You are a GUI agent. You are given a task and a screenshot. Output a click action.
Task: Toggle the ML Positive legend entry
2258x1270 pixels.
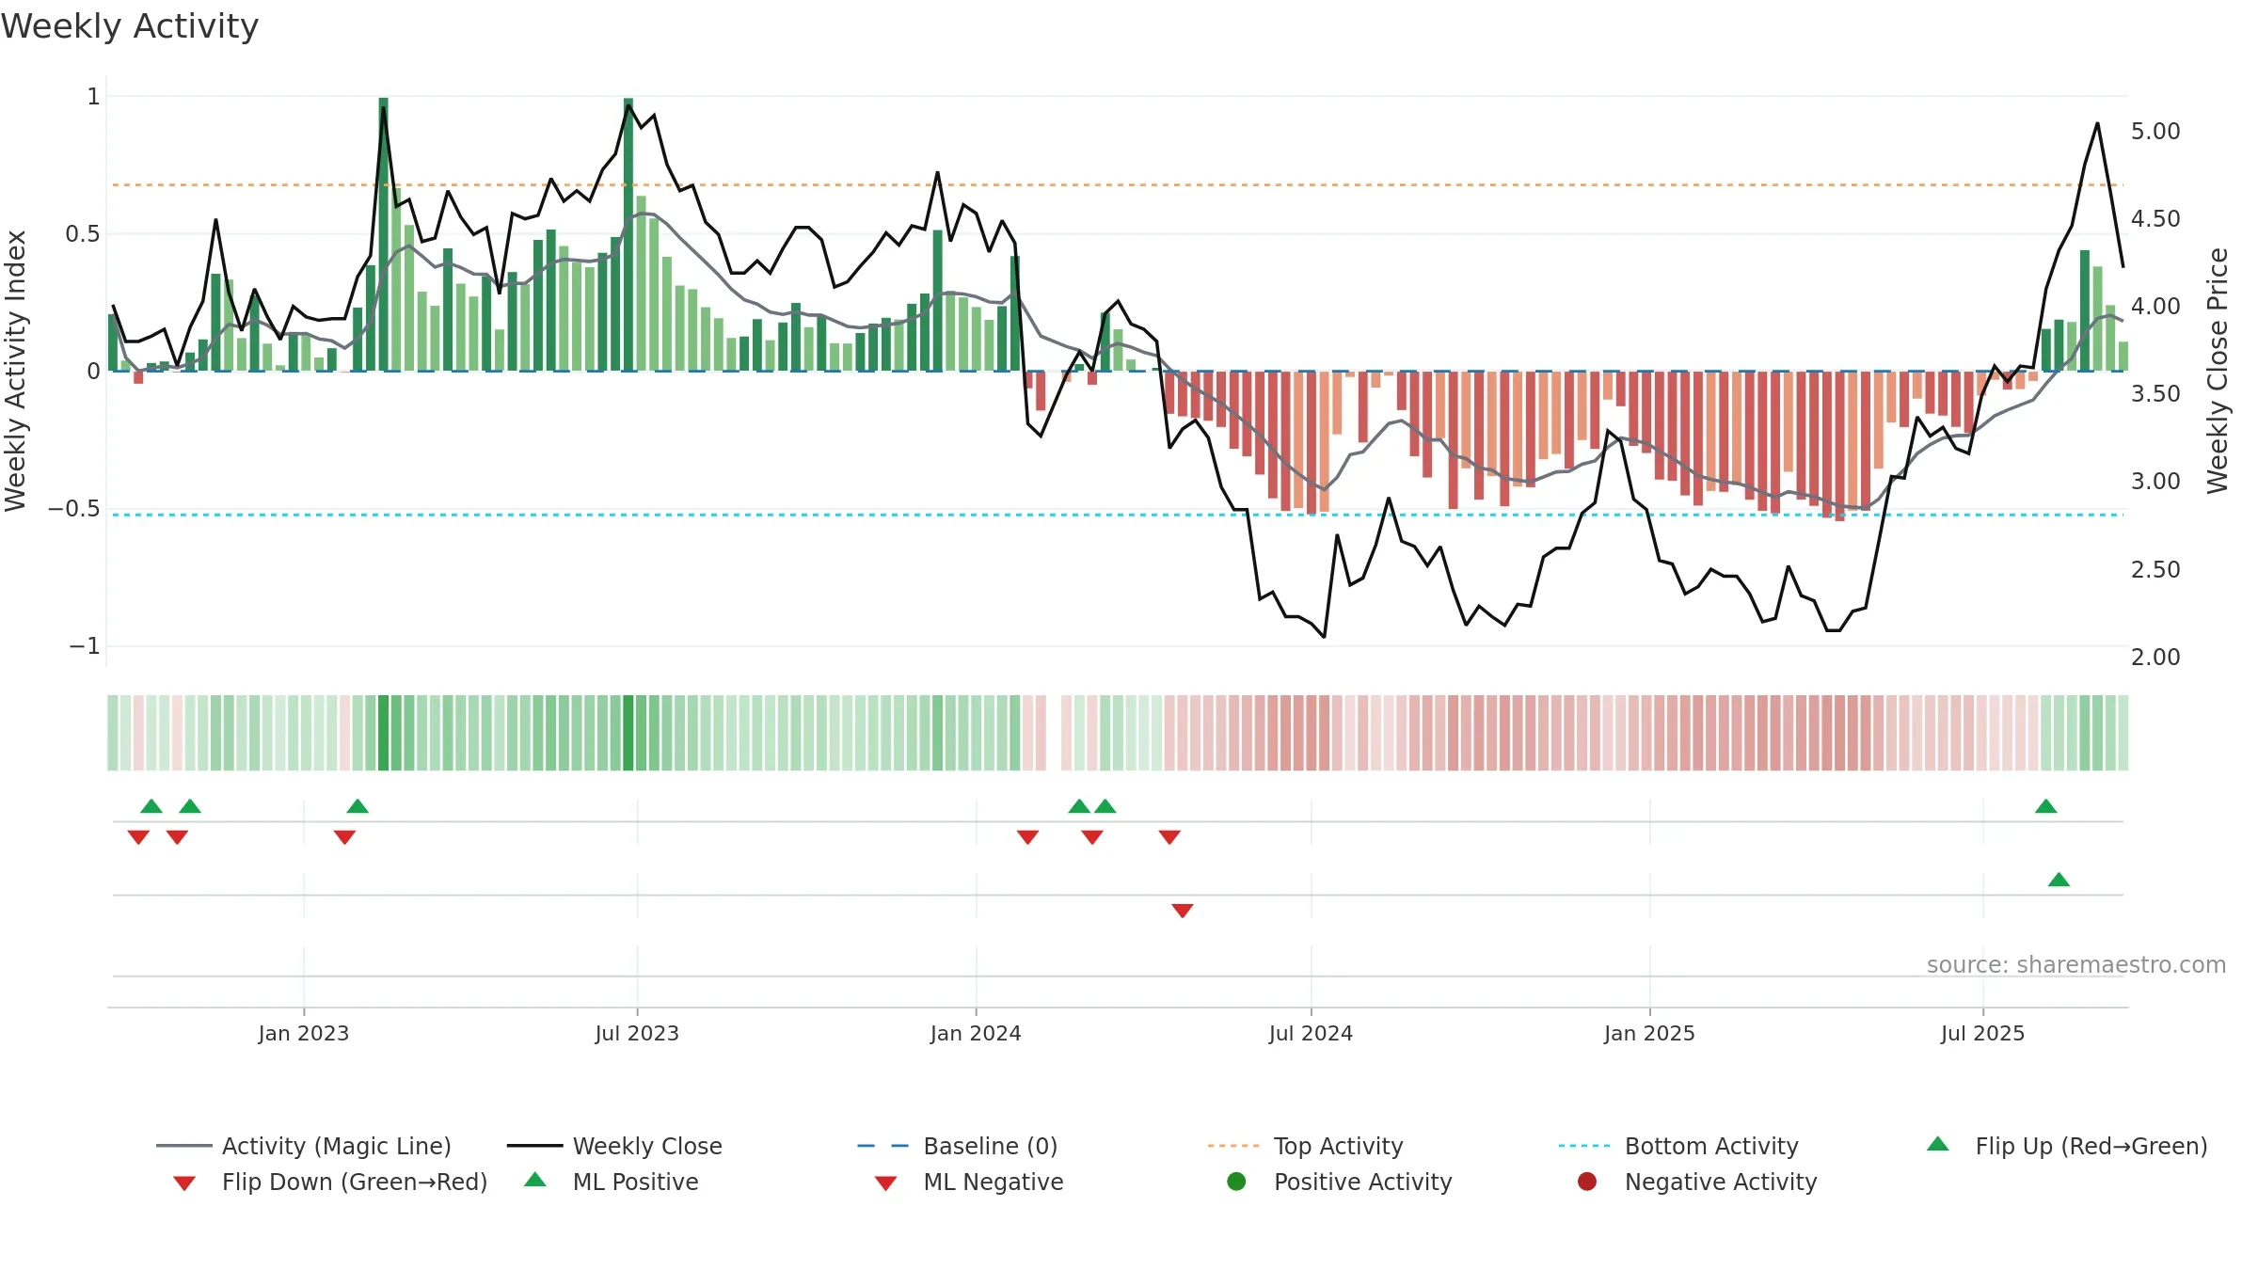[x=612, y=1182]
